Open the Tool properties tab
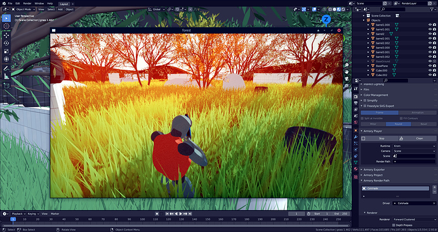This screenshot has width=438, height=232. (355, 89)
